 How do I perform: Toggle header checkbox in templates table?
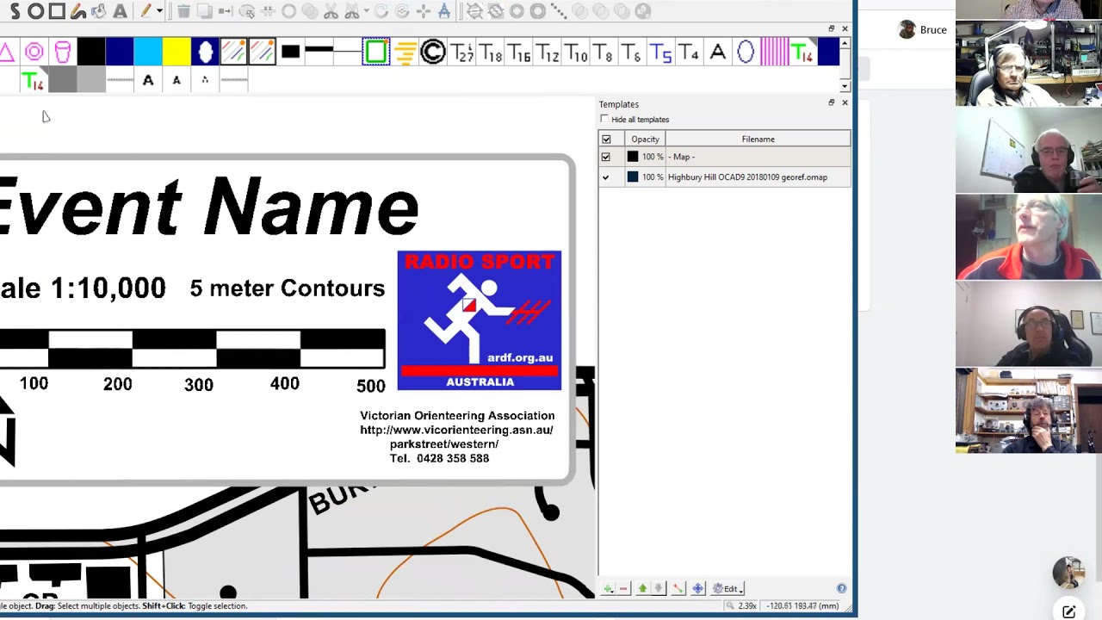(x=606, y=139)
